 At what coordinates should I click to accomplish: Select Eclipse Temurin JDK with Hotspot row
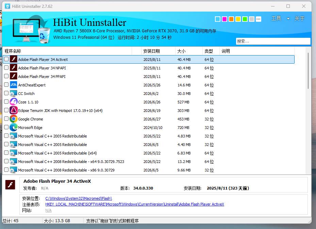pos(149,111)
